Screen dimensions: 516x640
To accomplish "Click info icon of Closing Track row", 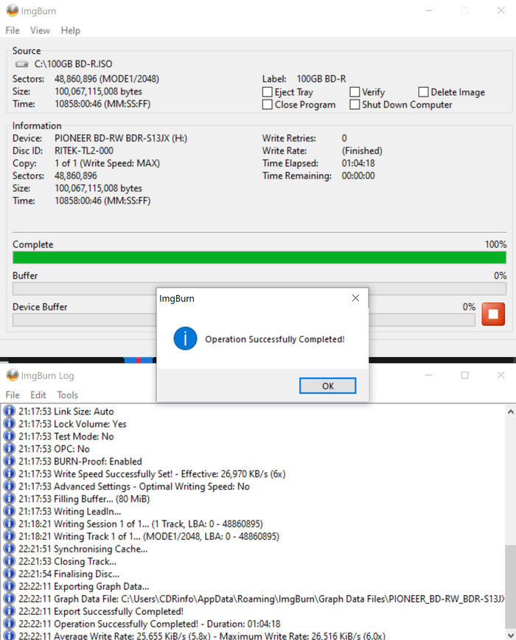I will coord(9,561).
